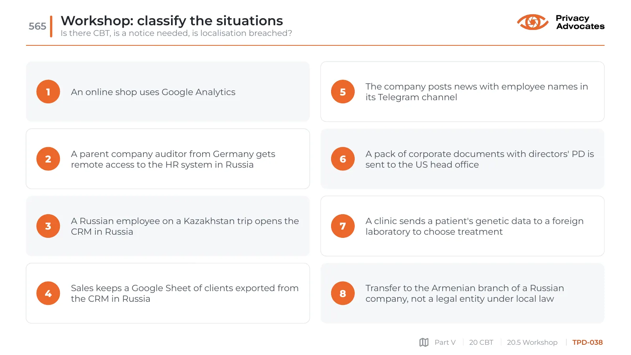Select the number 7 circle badge

click(342, 226)
